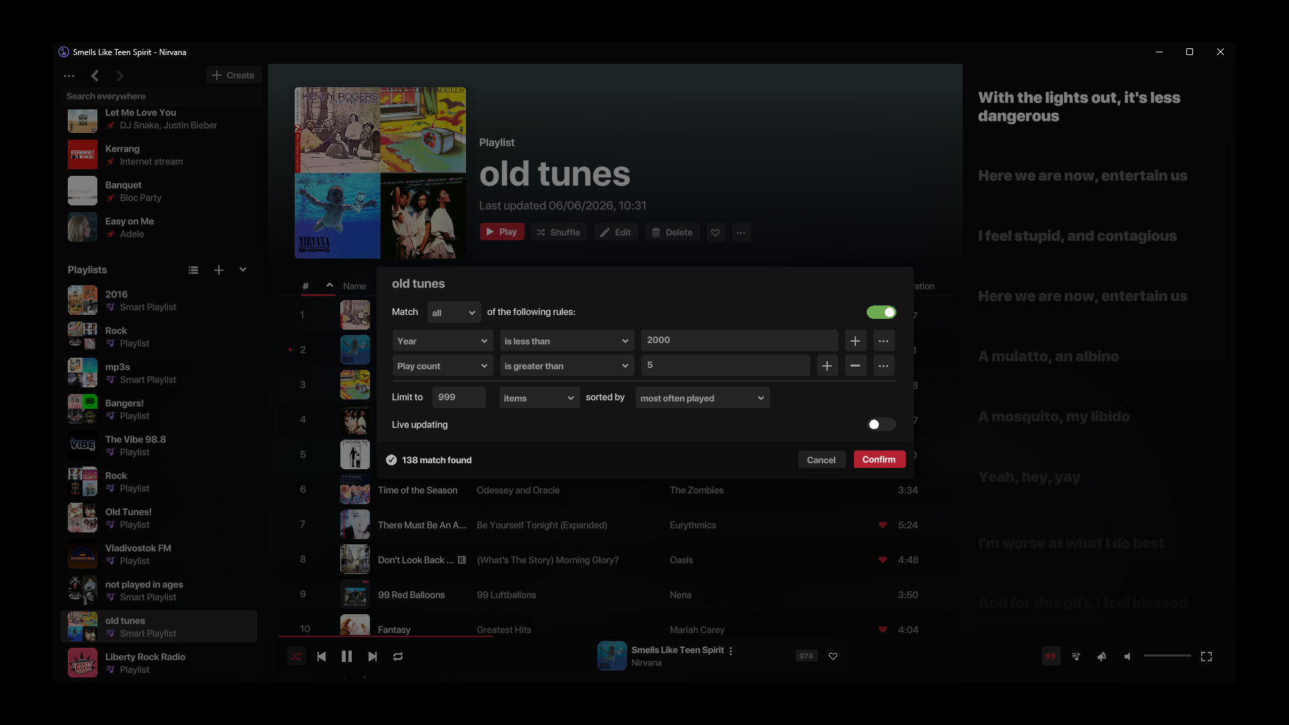This screenshot has width=1289, height=725.
Task: Shuffle the old tunes playlist
Action: pyautogui.click(x=559, y=232)
